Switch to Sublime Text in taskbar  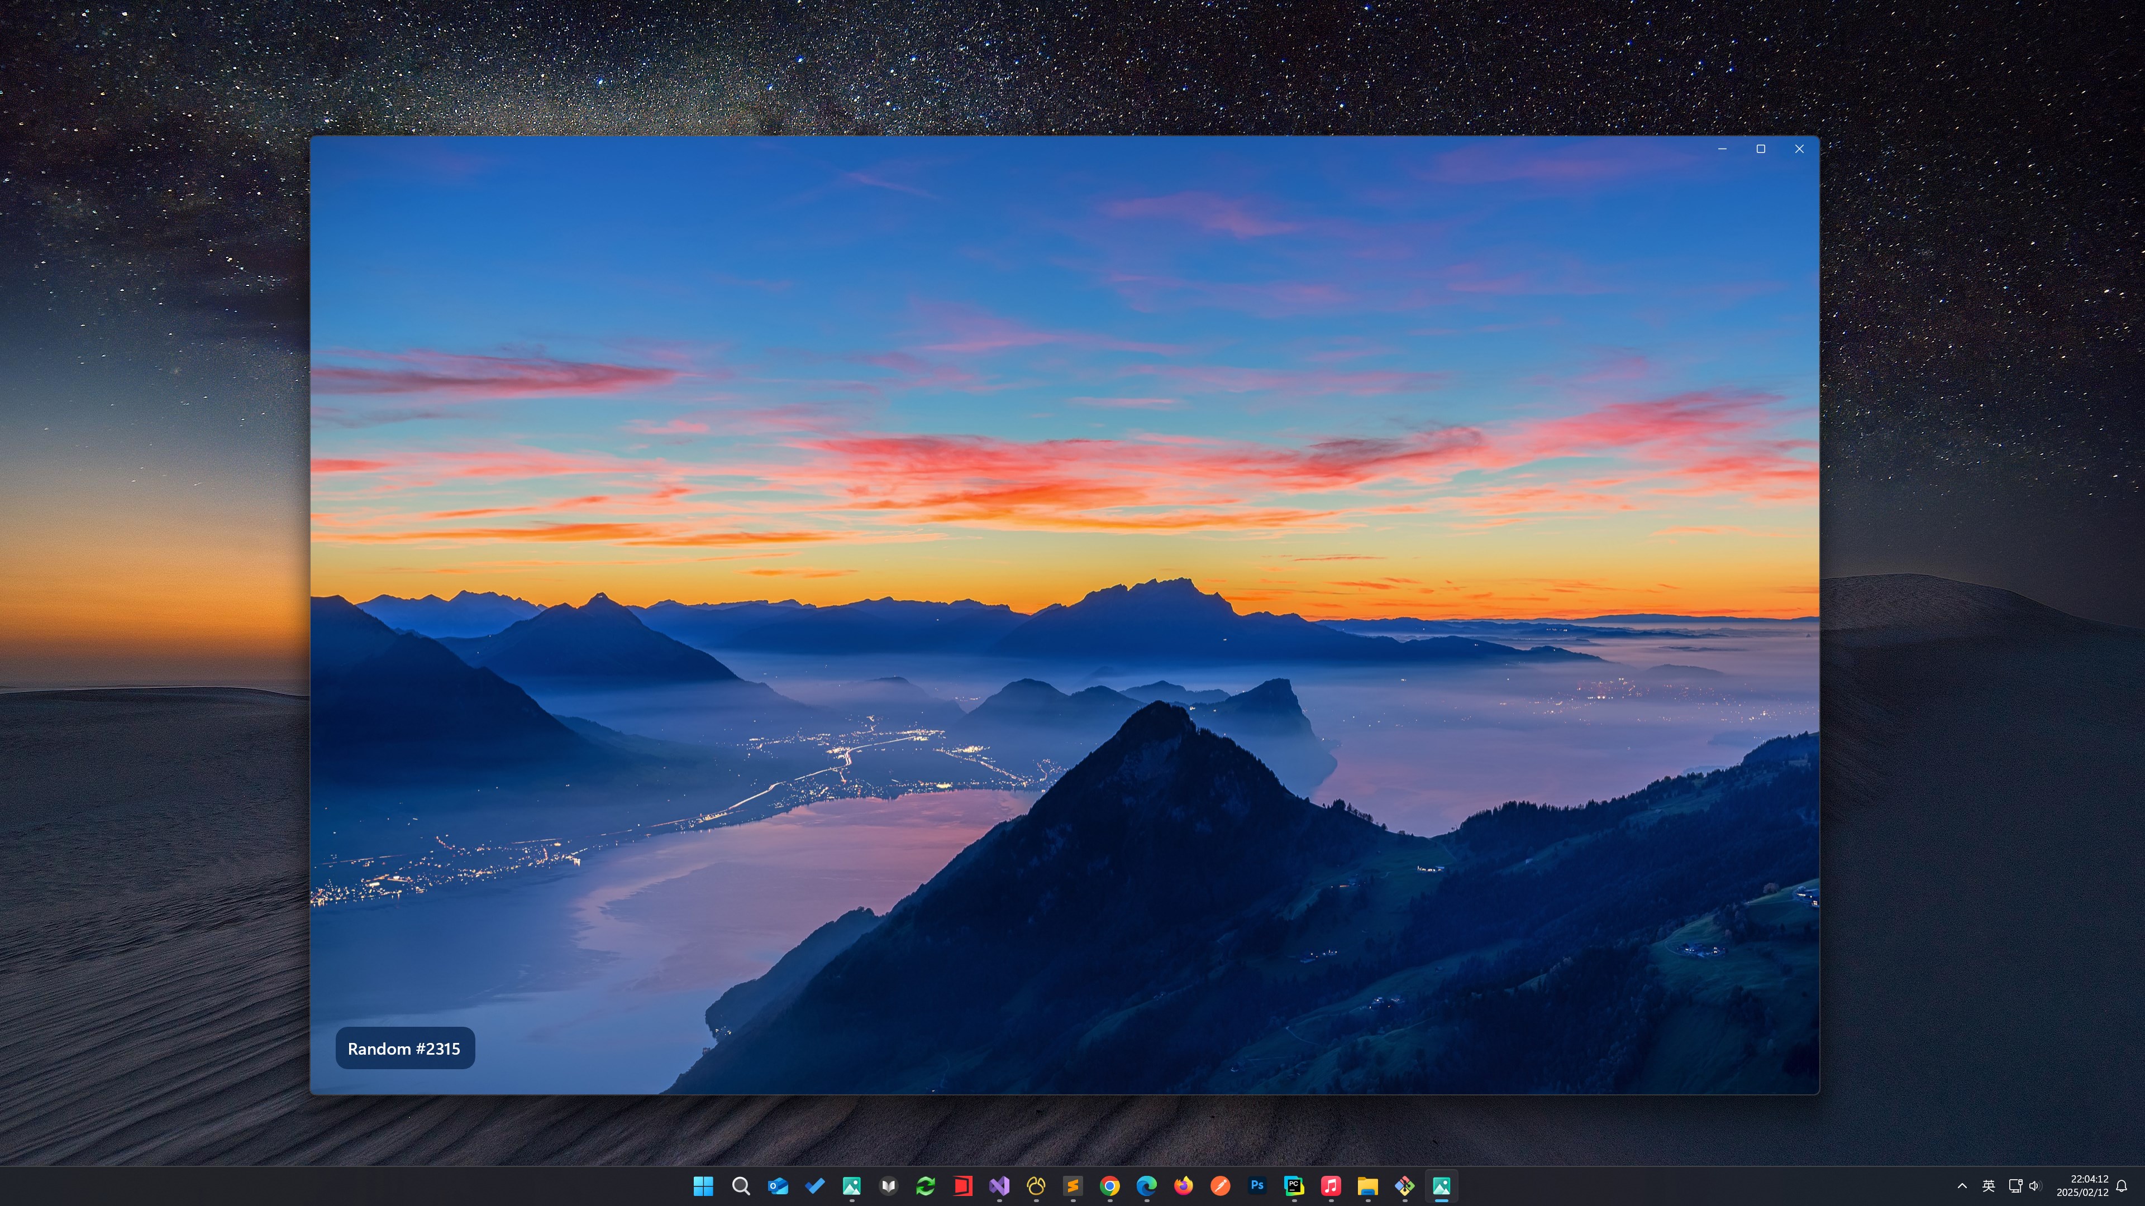pos(1072,1186)
